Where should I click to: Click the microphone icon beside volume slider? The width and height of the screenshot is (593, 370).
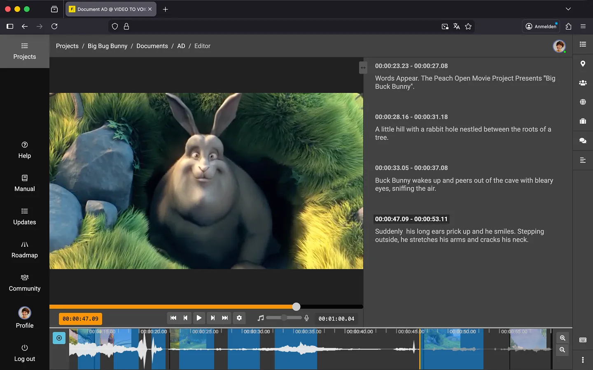pos(306,318)
